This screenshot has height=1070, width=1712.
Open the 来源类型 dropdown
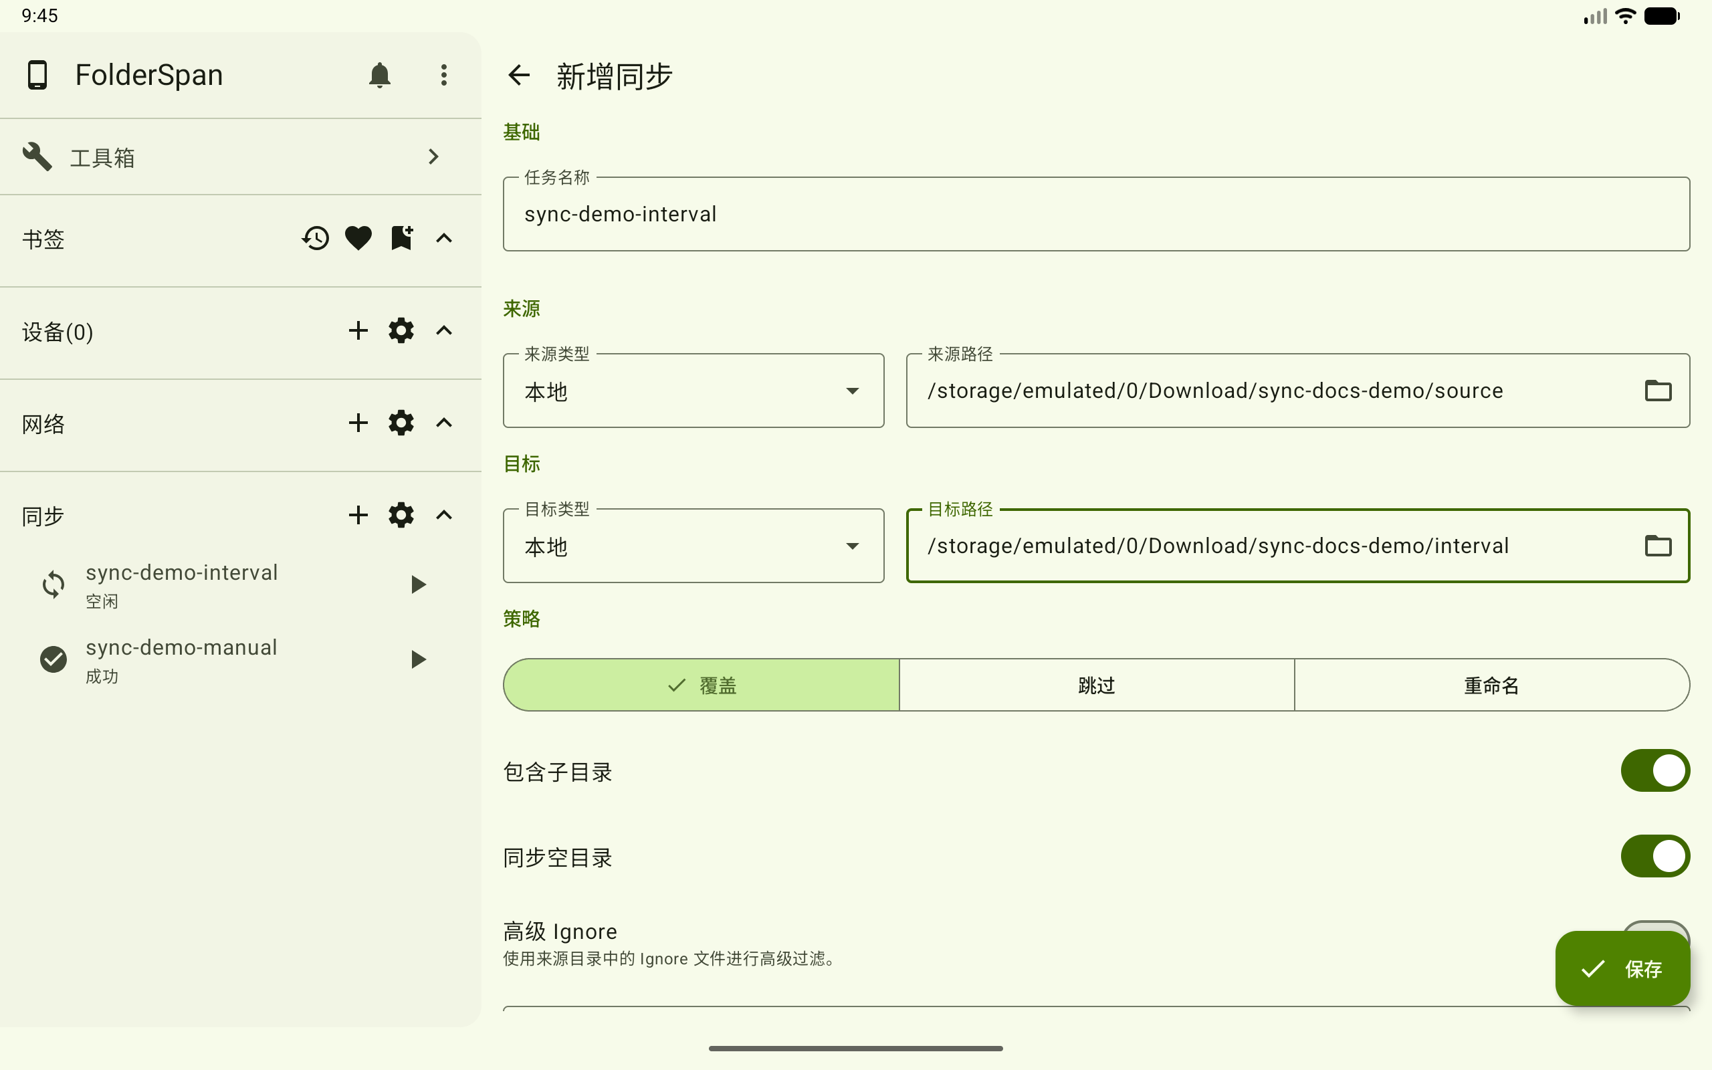(693, 391)
